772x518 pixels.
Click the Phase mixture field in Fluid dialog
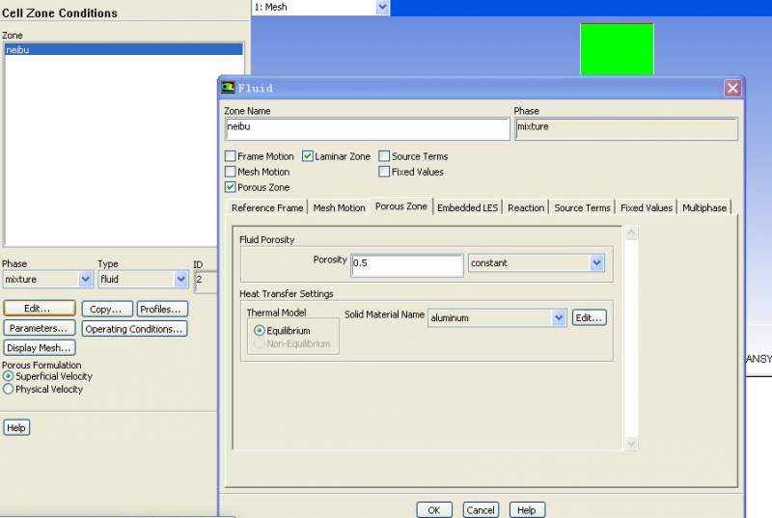coord(625,129)
